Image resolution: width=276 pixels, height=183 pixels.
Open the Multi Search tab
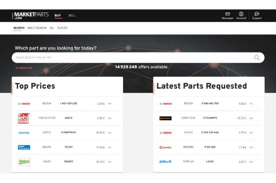tap(37, 28)
